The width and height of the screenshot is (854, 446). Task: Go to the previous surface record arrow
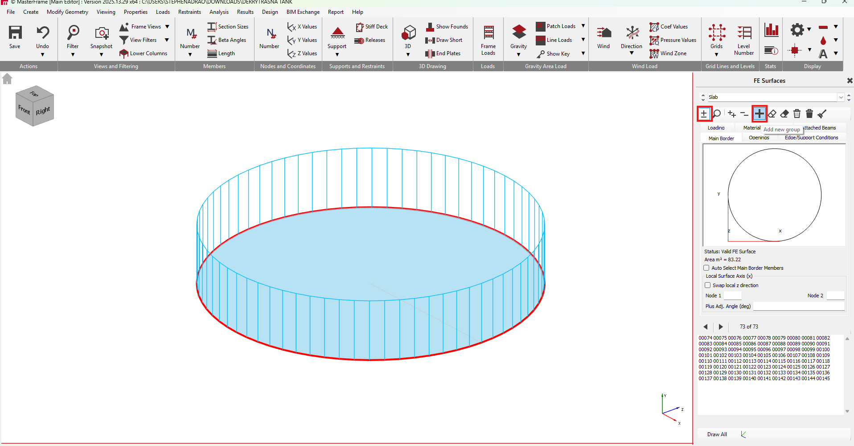click(x=706, y=327)
